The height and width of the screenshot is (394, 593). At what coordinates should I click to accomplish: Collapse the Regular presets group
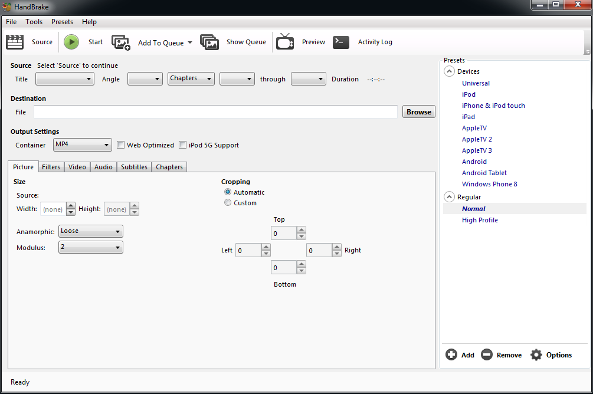coord(449,197)
